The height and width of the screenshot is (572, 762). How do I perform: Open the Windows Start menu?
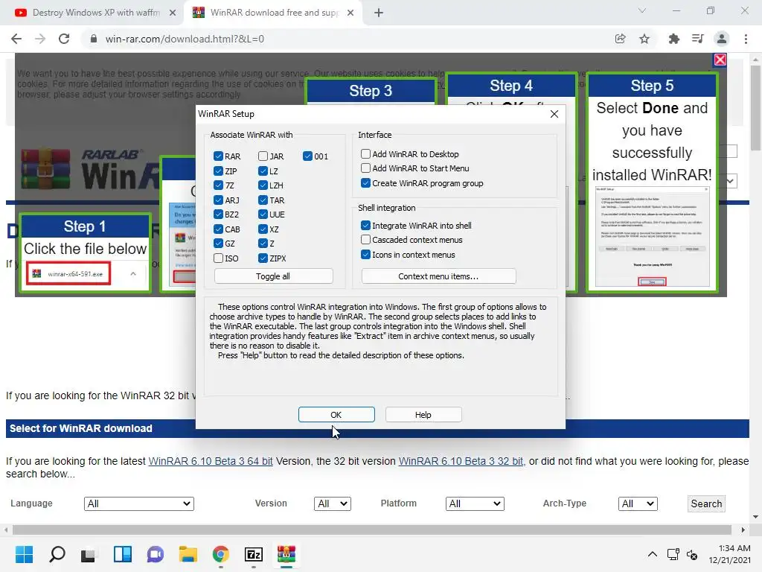[x=24, y=554]
